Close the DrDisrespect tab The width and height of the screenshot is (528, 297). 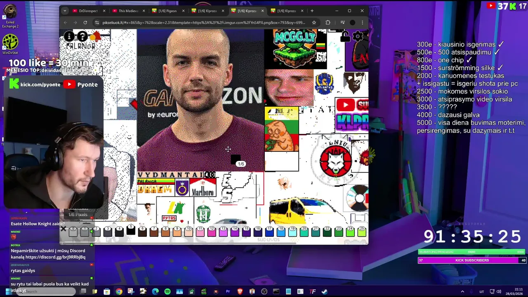(x=104, y=11)
